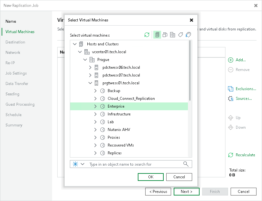Click the Cancel button in the dialog
Image resolution: width=262 pixels, height=201 pixels.
[179, 177]
